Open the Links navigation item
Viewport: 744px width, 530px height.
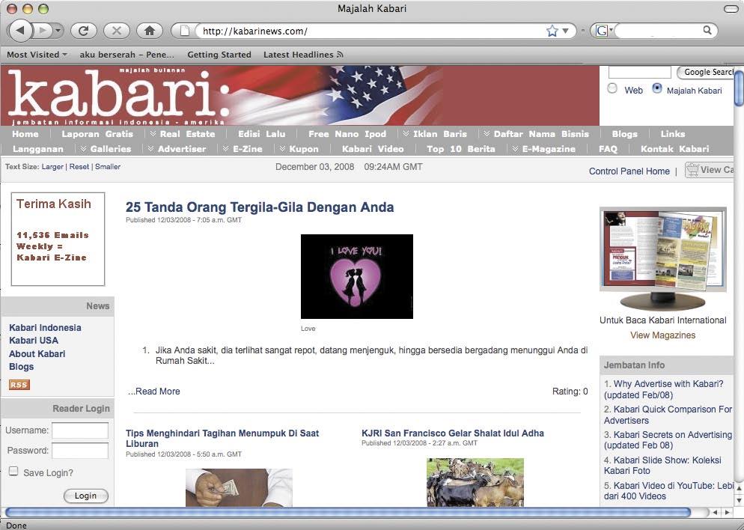673,134
